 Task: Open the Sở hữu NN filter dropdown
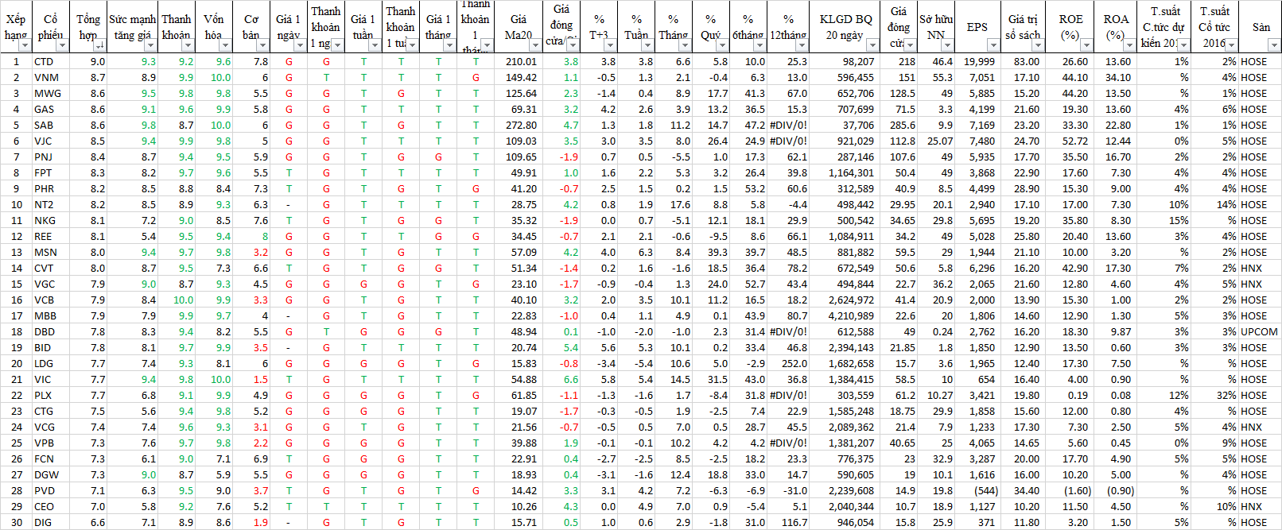[947, 45]
